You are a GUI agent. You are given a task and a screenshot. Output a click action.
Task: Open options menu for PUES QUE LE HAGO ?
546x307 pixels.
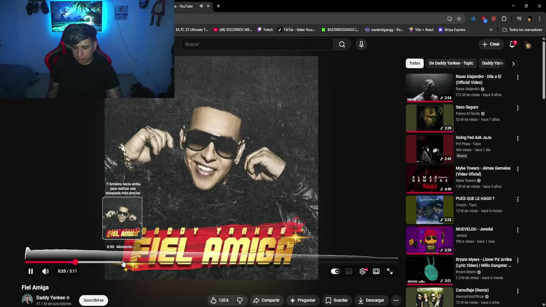click(518, 200)
